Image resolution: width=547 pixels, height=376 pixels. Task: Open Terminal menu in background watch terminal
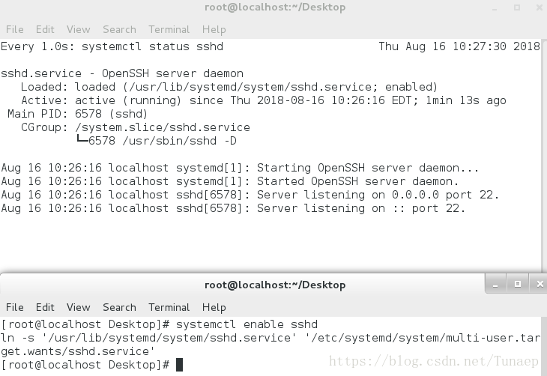(169, 29)
